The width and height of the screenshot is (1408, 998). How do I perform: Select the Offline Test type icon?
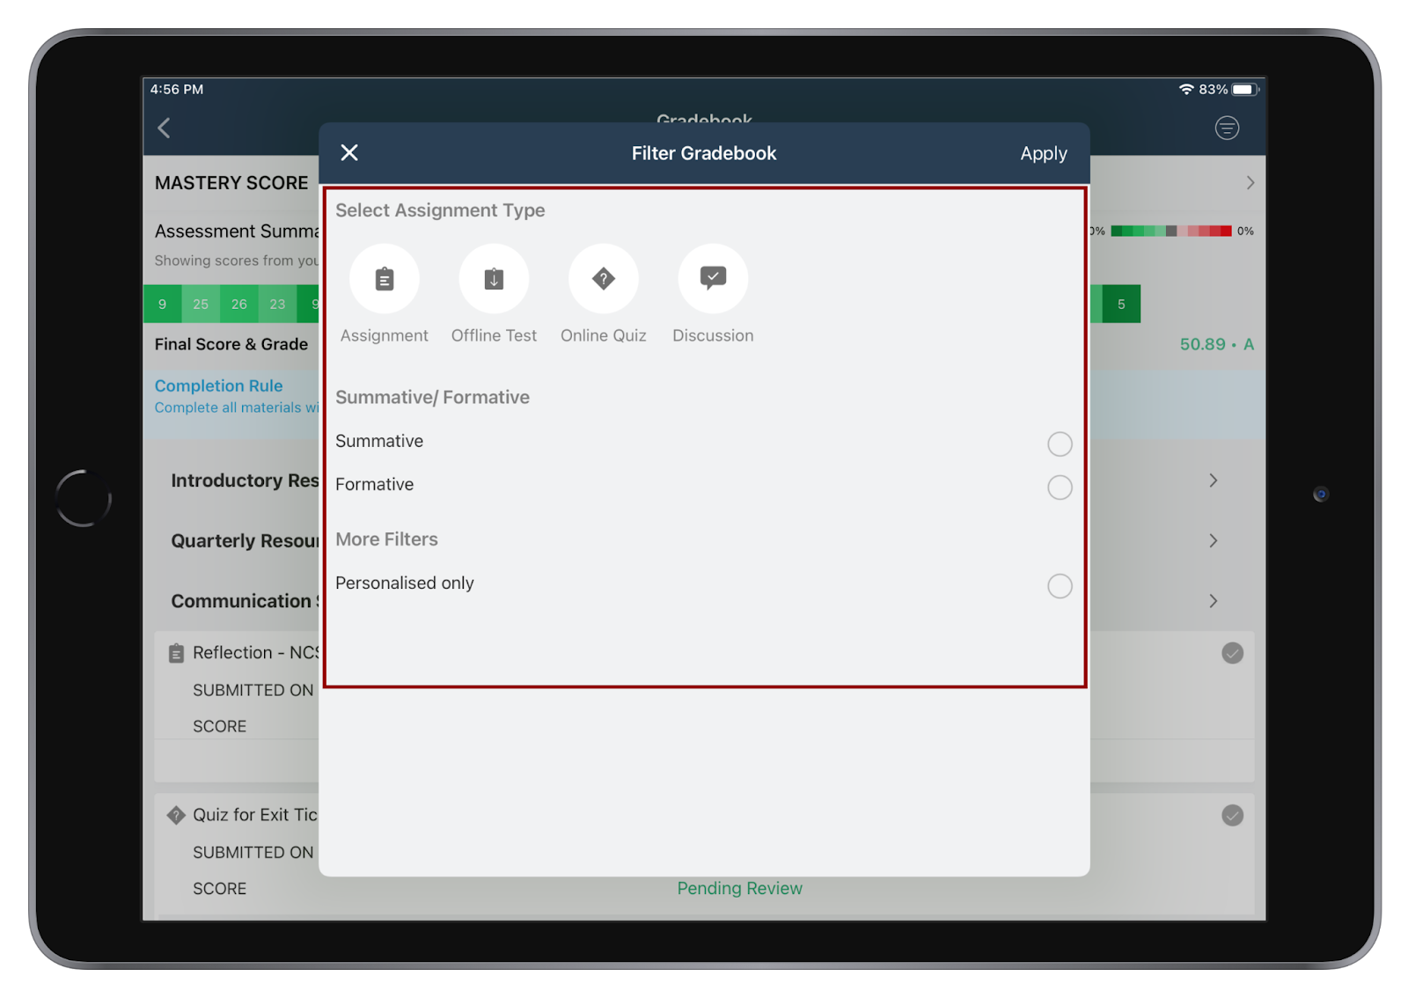(x=494, y=279)
